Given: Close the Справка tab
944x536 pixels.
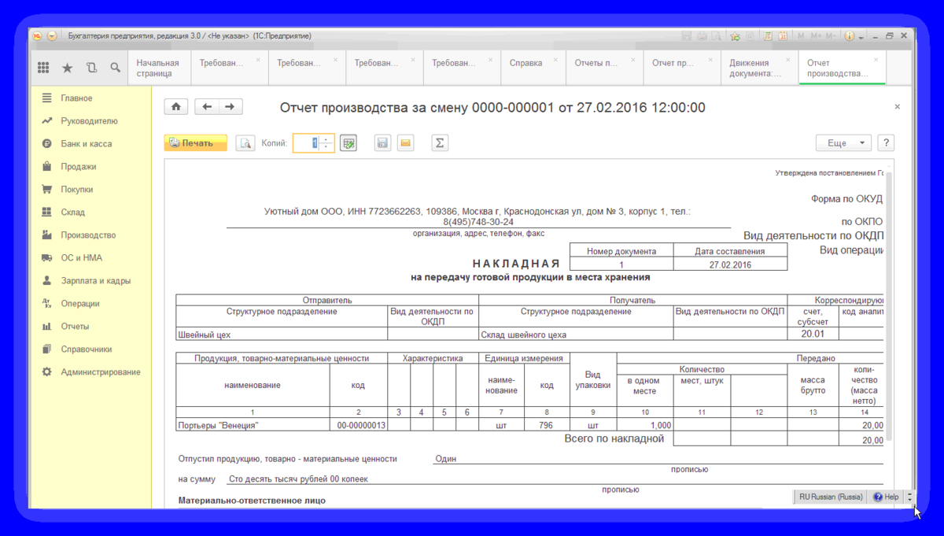Looking at the screenshot, I should [x=556, y=60].
